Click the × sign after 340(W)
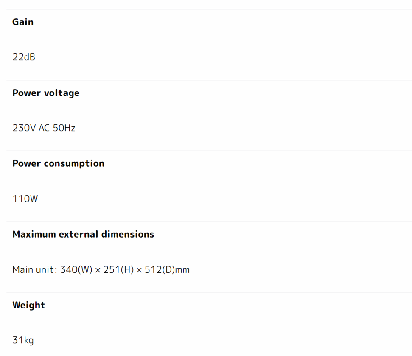Viewport: 412px width, 356px height. [98, 270]
